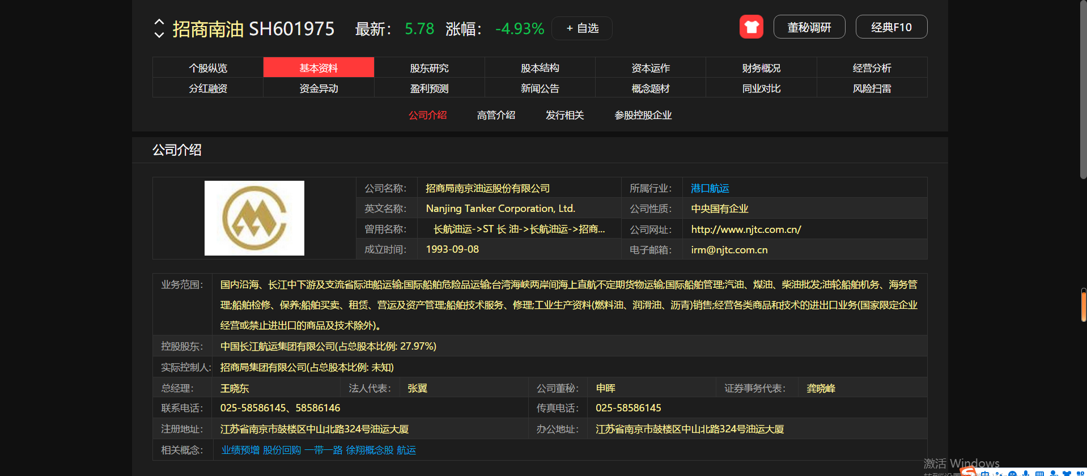The width and height of the screenshot is (1087, 476).
Task: Open the 业绩预增 concept link
Action: pos(240,450)
